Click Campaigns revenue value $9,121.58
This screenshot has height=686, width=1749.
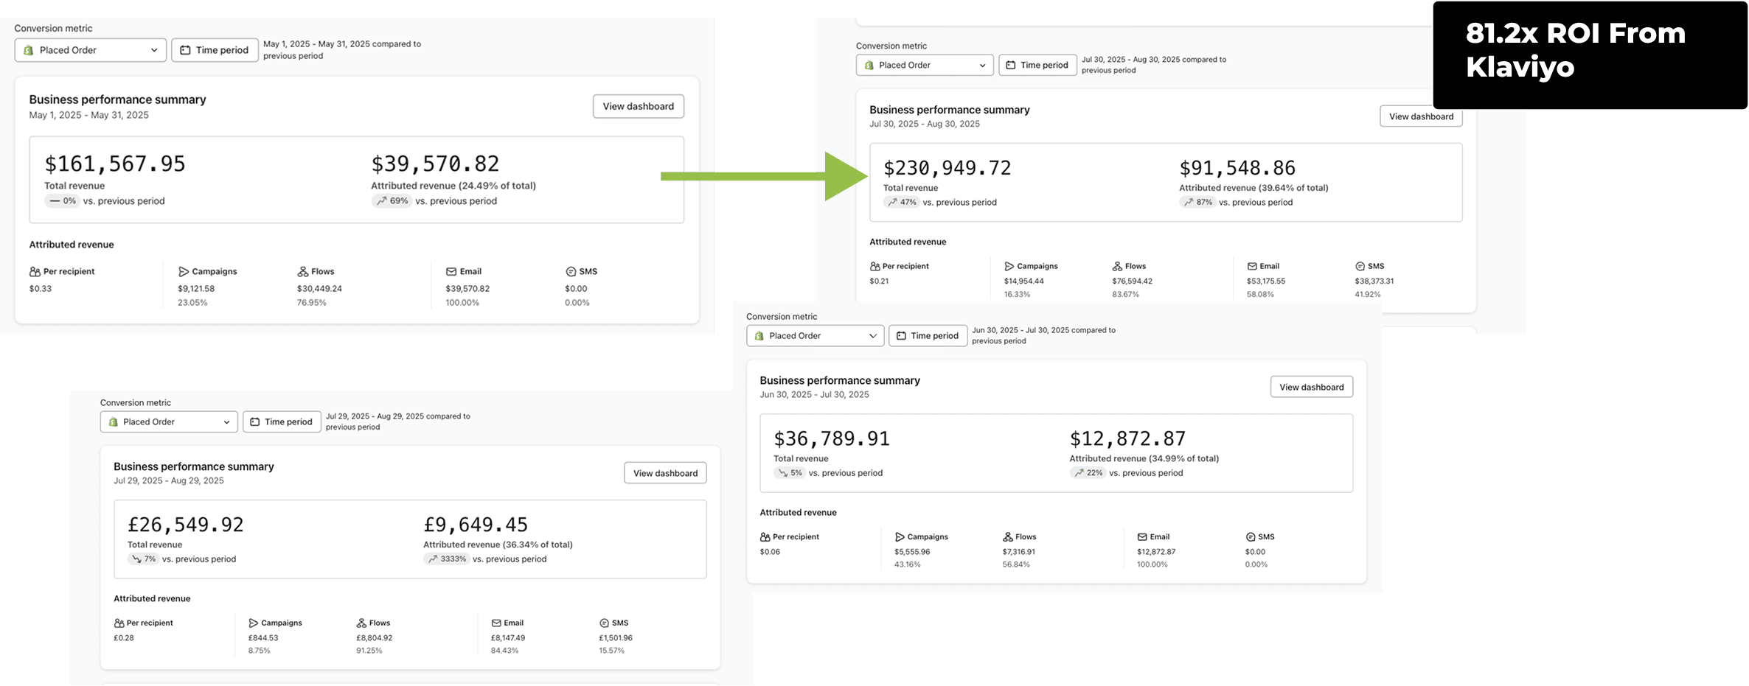click(x=196, y=289)
